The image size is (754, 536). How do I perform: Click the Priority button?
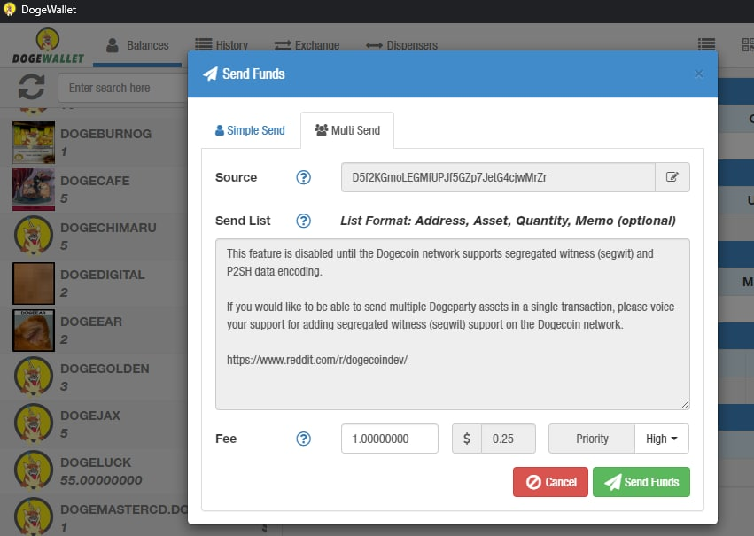pyautogui.click(x=592, y=439)
